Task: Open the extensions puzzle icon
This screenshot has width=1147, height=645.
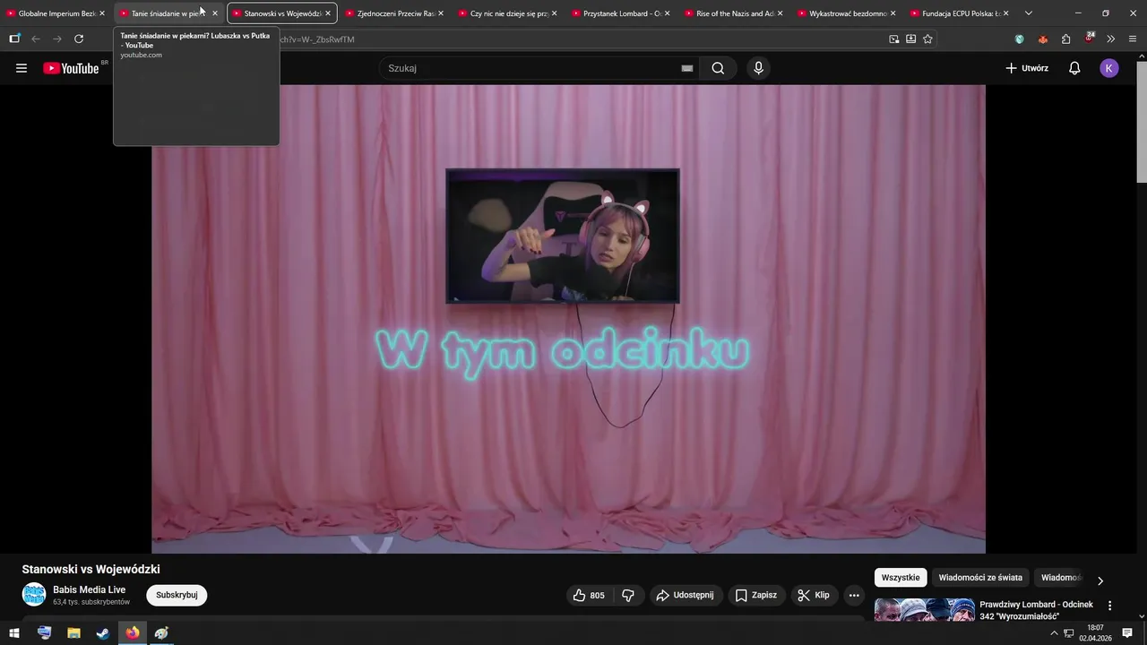Action: click(x=1065, y=39)
